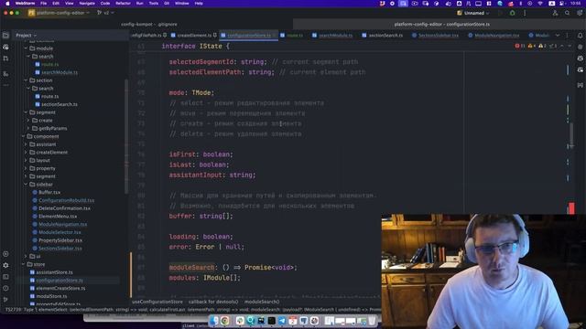The image size is (586, 329).
Task: Show hidden editor tabs chevron
Action: [558, 36]
